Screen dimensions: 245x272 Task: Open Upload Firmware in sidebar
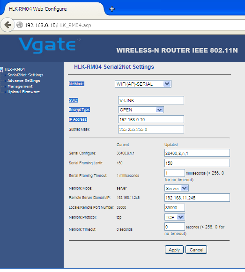(23, 92)
